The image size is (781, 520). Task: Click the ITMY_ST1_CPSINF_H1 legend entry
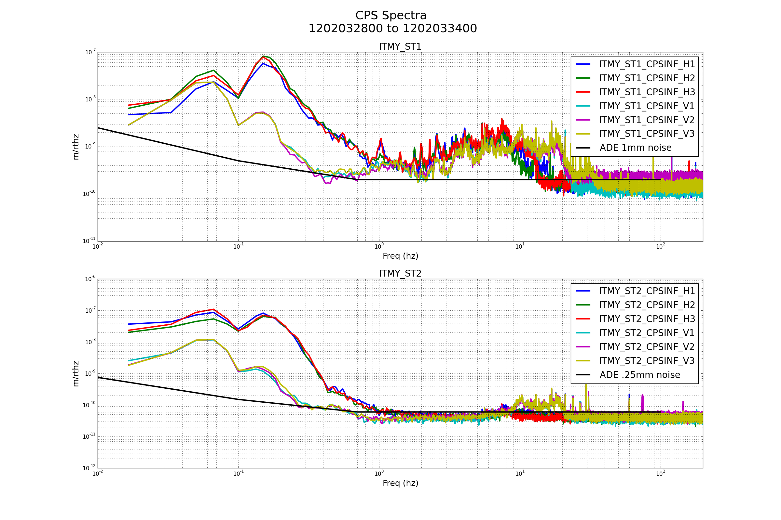tap(647, 64)
